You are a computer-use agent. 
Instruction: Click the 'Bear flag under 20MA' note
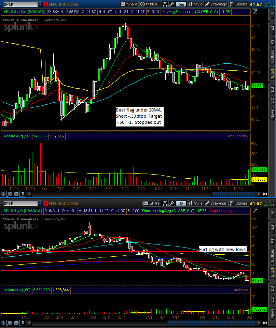[x=139, y=116]
